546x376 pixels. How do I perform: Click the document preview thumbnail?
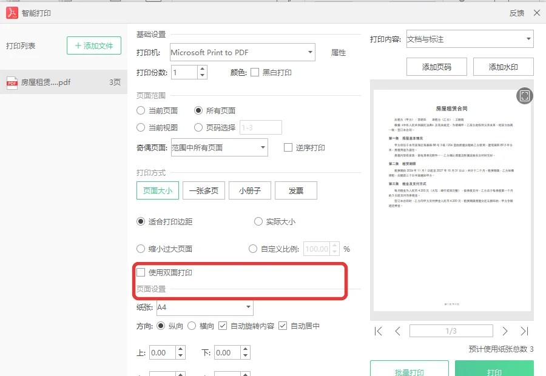point(452,201)
